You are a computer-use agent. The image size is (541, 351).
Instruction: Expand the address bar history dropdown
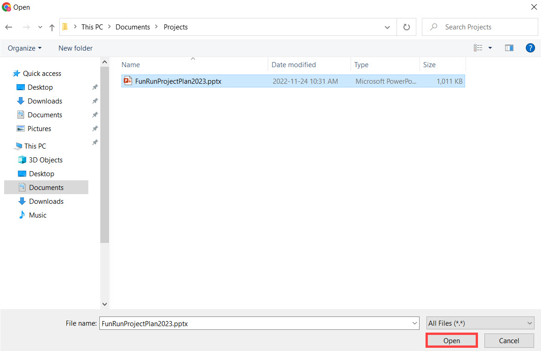pos(387,27)
